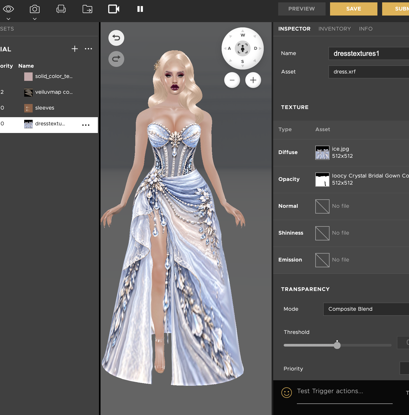Click the import folder icon
This screenshot has height=415, width=409.
pos(87,9)
